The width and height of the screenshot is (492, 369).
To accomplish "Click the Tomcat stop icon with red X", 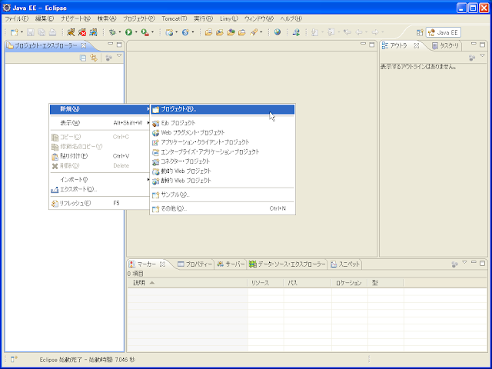I will click(82, 32).
